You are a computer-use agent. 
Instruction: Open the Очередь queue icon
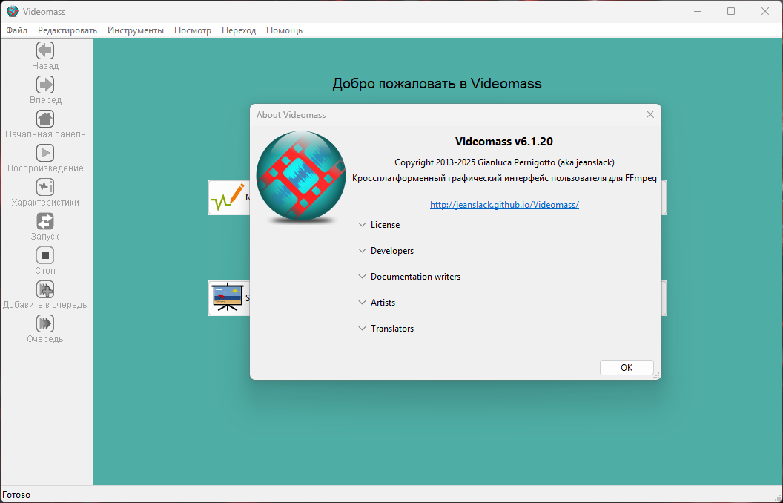point(45,323)
